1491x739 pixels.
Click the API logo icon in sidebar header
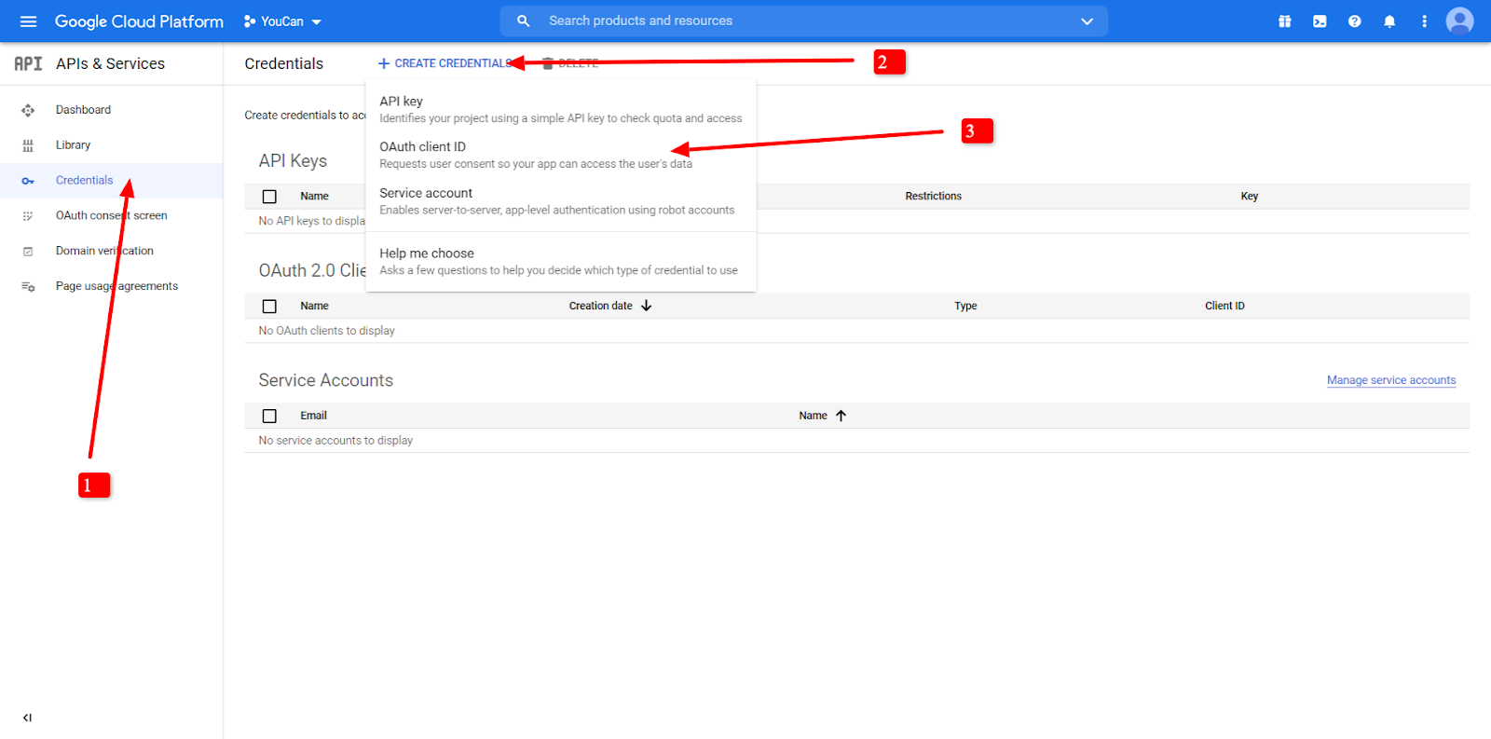pos(28,63)
